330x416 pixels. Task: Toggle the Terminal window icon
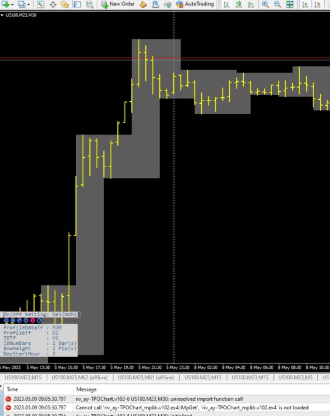click(x=77, y=4)
